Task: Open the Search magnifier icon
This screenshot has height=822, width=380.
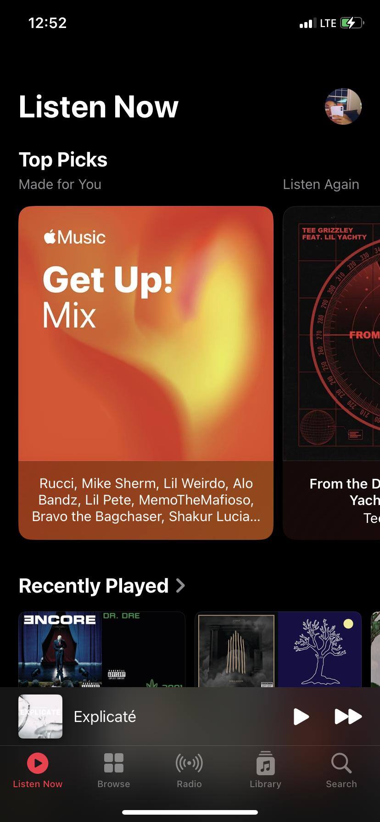Action: pos(341,763)
